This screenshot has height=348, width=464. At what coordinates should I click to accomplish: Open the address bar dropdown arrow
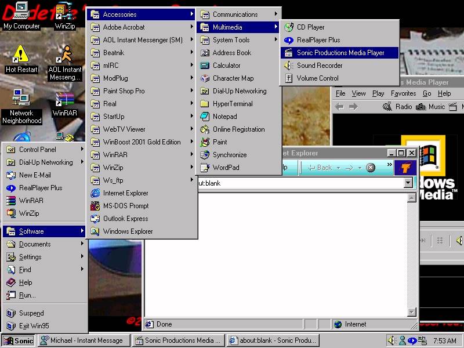(x=408, y=183)
